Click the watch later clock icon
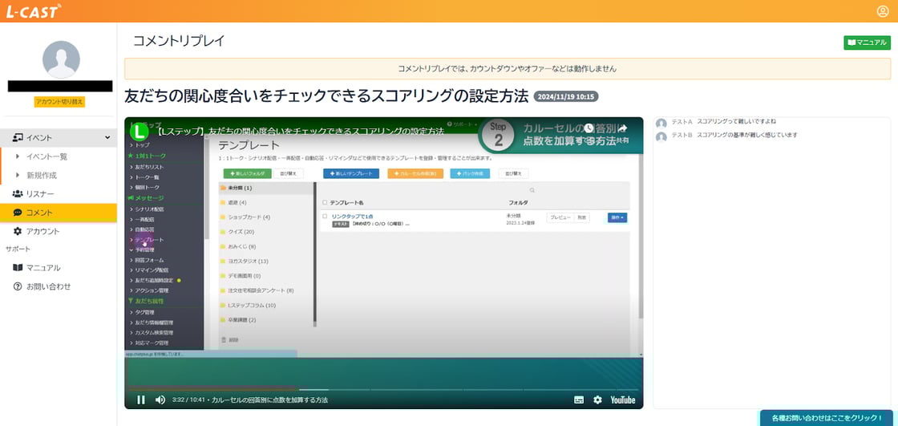This screenshot has width=898, height=426. tap(589, 128)
